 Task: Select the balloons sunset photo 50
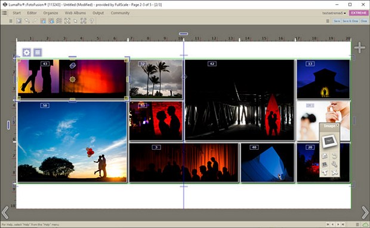[x=72, y=142]
